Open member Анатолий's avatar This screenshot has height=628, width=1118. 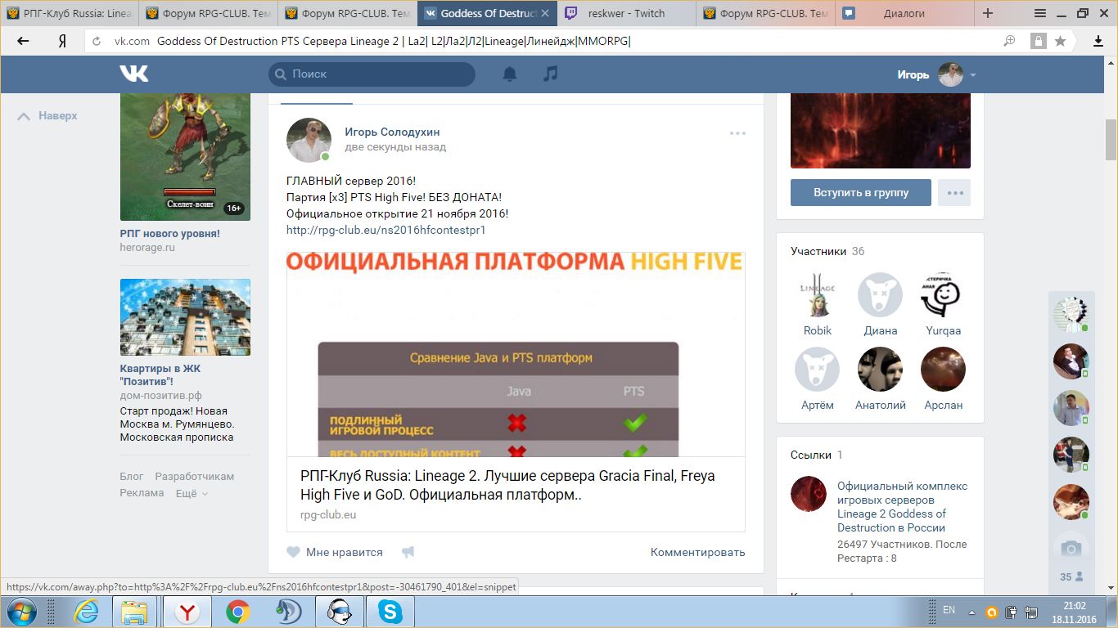pyautogui.click(x=880, y=370)
